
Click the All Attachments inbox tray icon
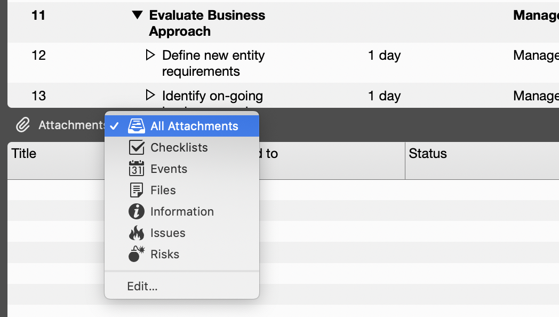pyautogui.click(x=137, y=126)
